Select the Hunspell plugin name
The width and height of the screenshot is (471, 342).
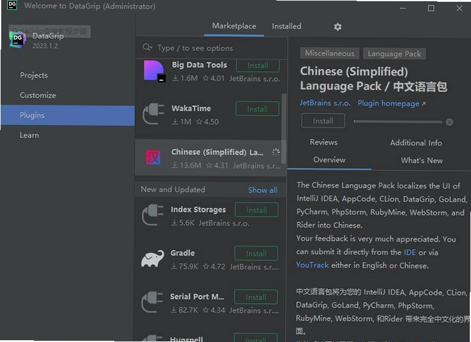tap(186, 340)
